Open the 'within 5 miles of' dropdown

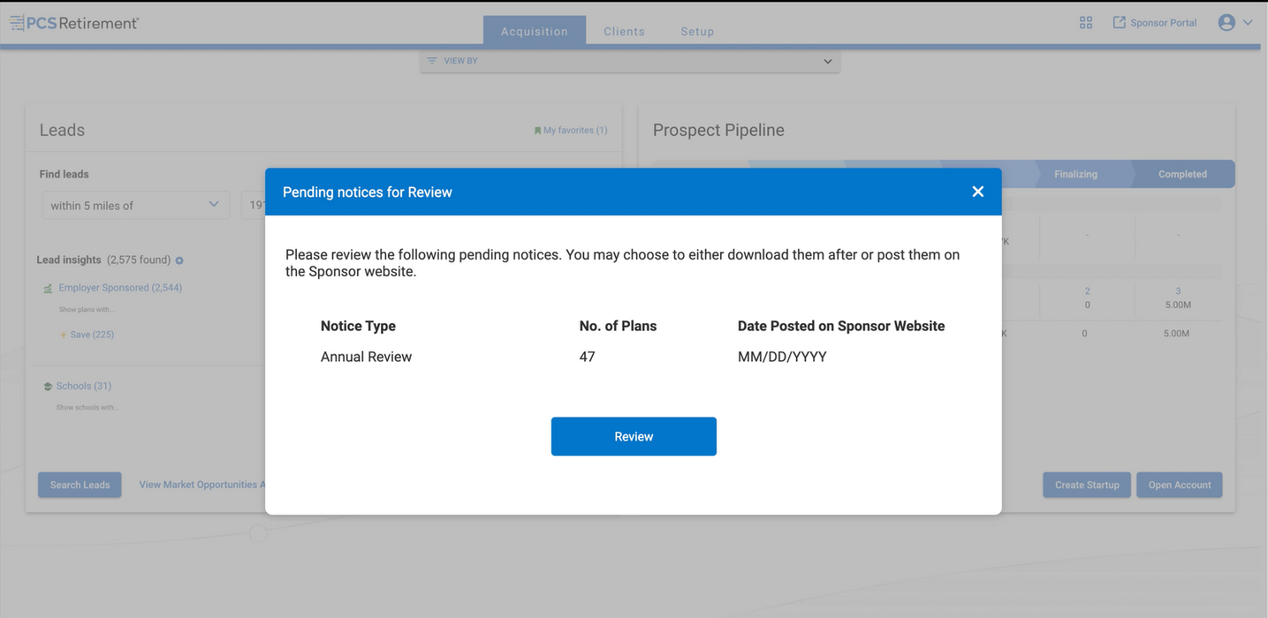tap(135, 206)
